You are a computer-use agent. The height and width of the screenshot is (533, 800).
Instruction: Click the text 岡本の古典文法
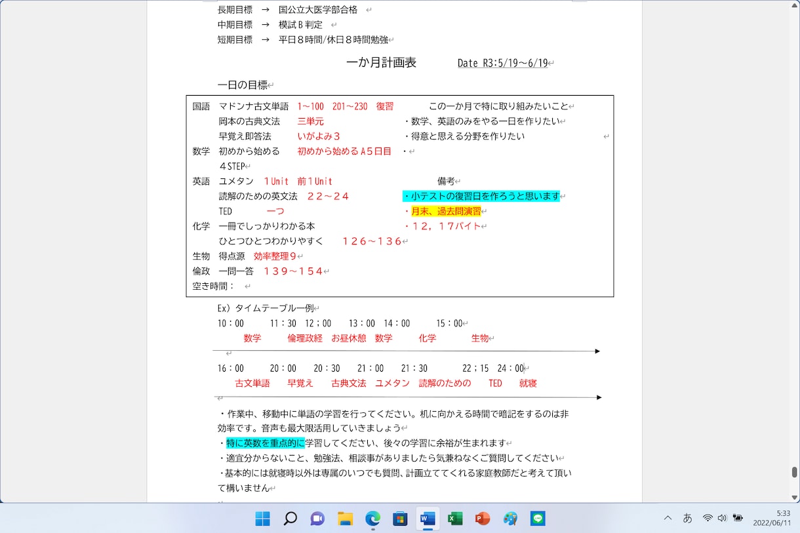point(249,121)
